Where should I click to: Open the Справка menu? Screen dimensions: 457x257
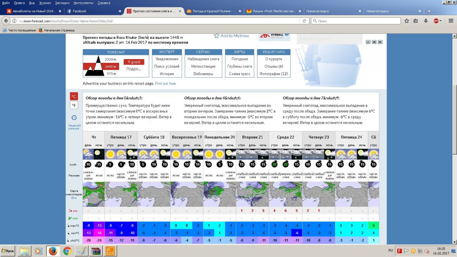[x=104, y=3]
